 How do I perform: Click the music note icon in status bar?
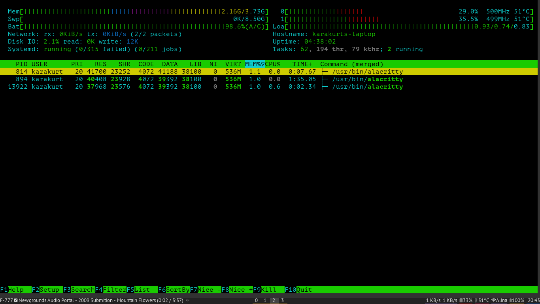16,300
